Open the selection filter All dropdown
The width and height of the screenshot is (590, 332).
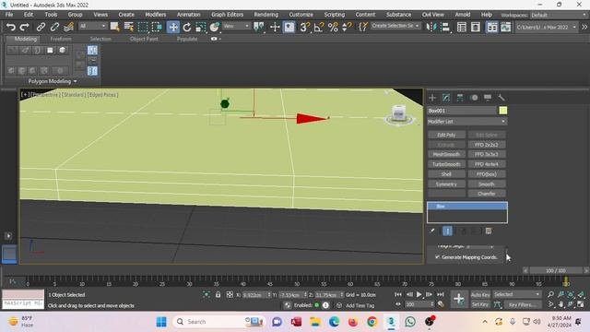(92, 26)
